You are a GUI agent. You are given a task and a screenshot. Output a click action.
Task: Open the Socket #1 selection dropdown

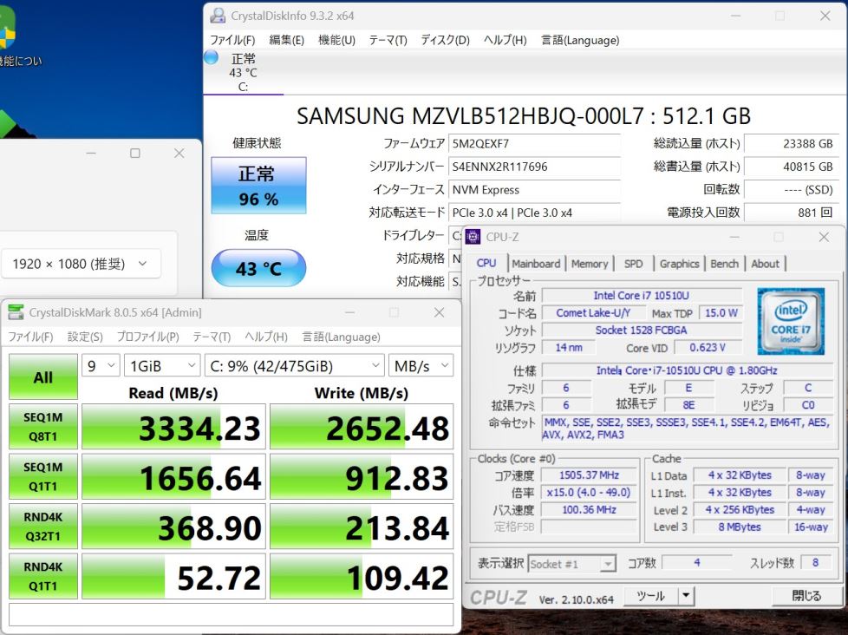[x=571, y=564]
